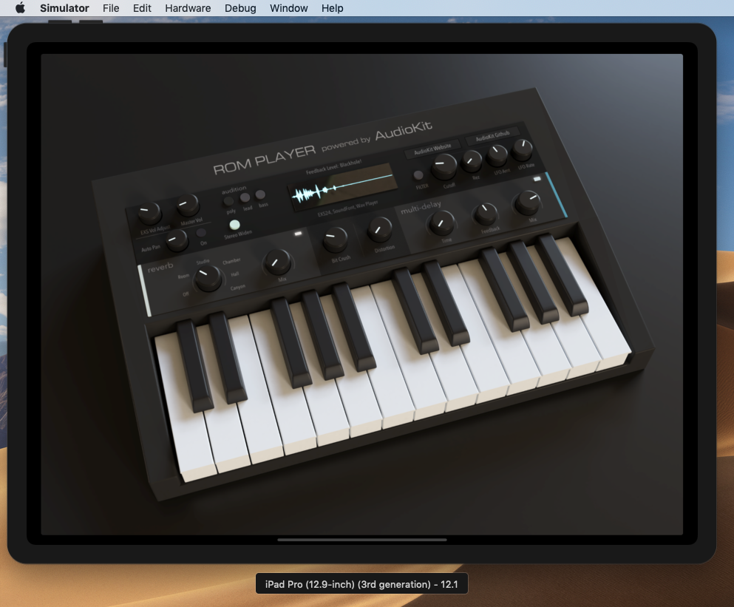734x607 pixels.
Task: Click the filter Cutoff knob
Action: coord(444,167)
